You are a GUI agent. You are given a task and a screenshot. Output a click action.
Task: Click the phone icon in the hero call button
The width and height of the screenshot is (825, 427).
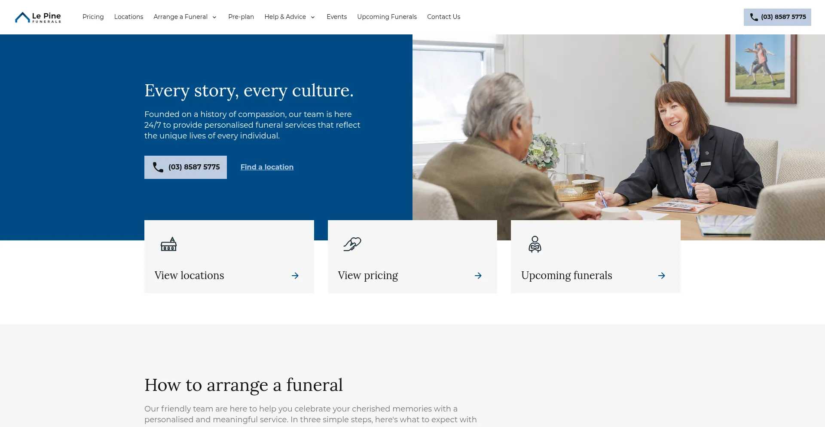158,167
